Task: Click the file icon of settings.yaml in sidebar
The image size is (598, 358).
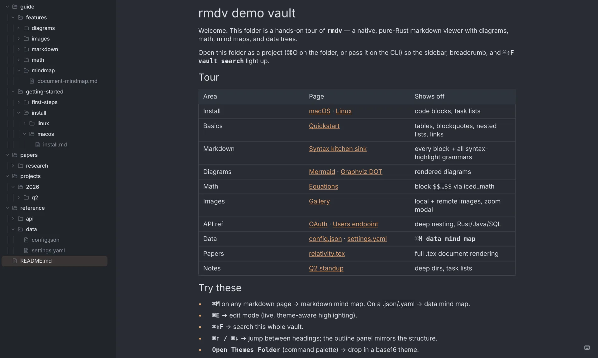Action: click(26, 251)
